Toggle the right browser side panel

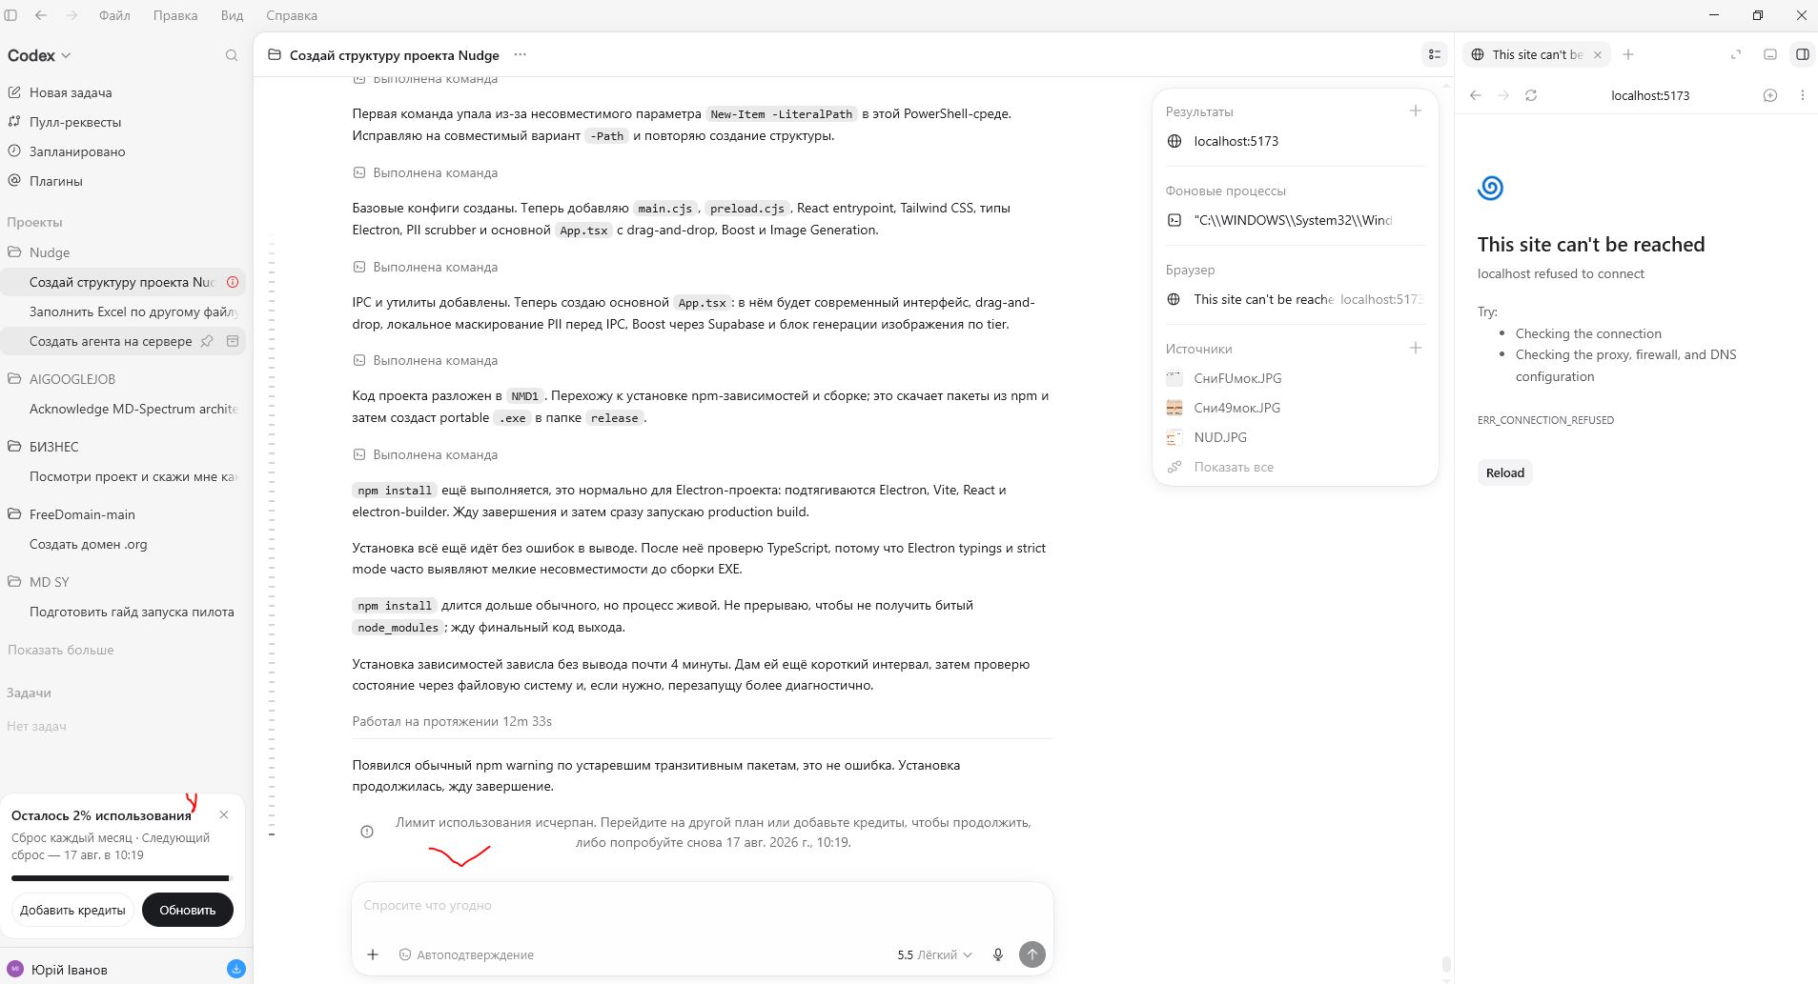(x=1802, y=54)
